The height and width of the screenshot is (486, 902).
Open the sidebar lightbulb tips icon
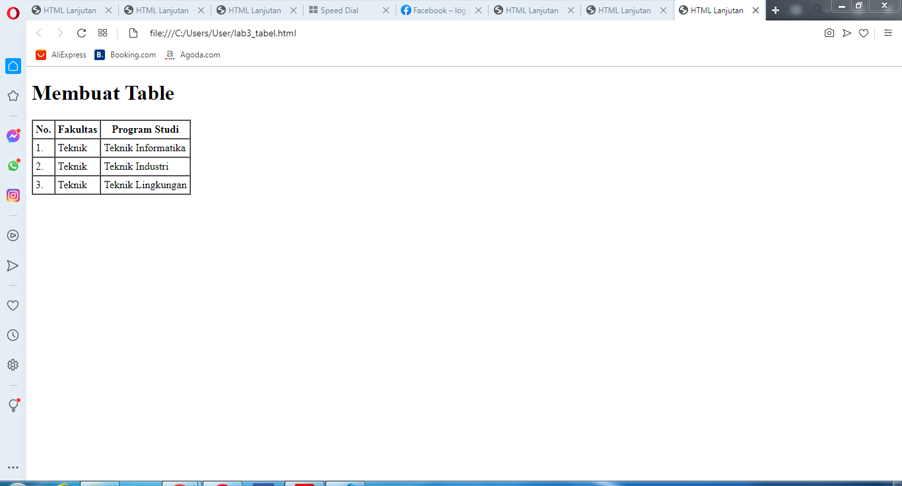click(13, 405)
